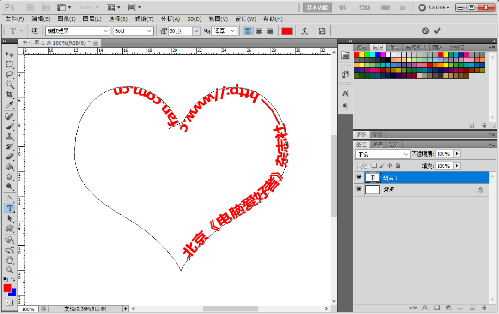Open the opacity slider popup arrow
The image size is (499, 314).
[x=457, y=154]
